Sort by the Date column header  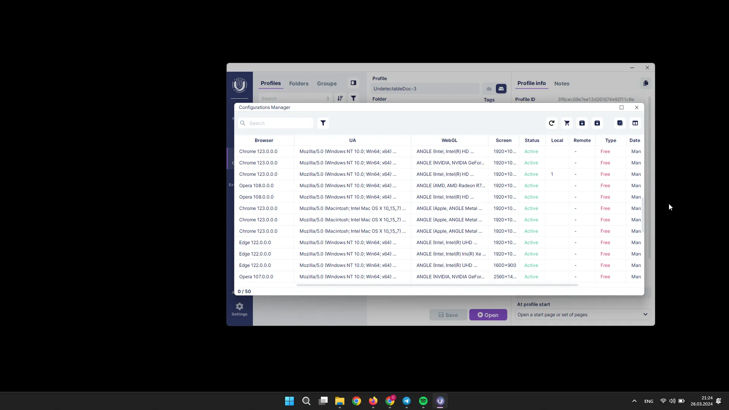(634, 140)
